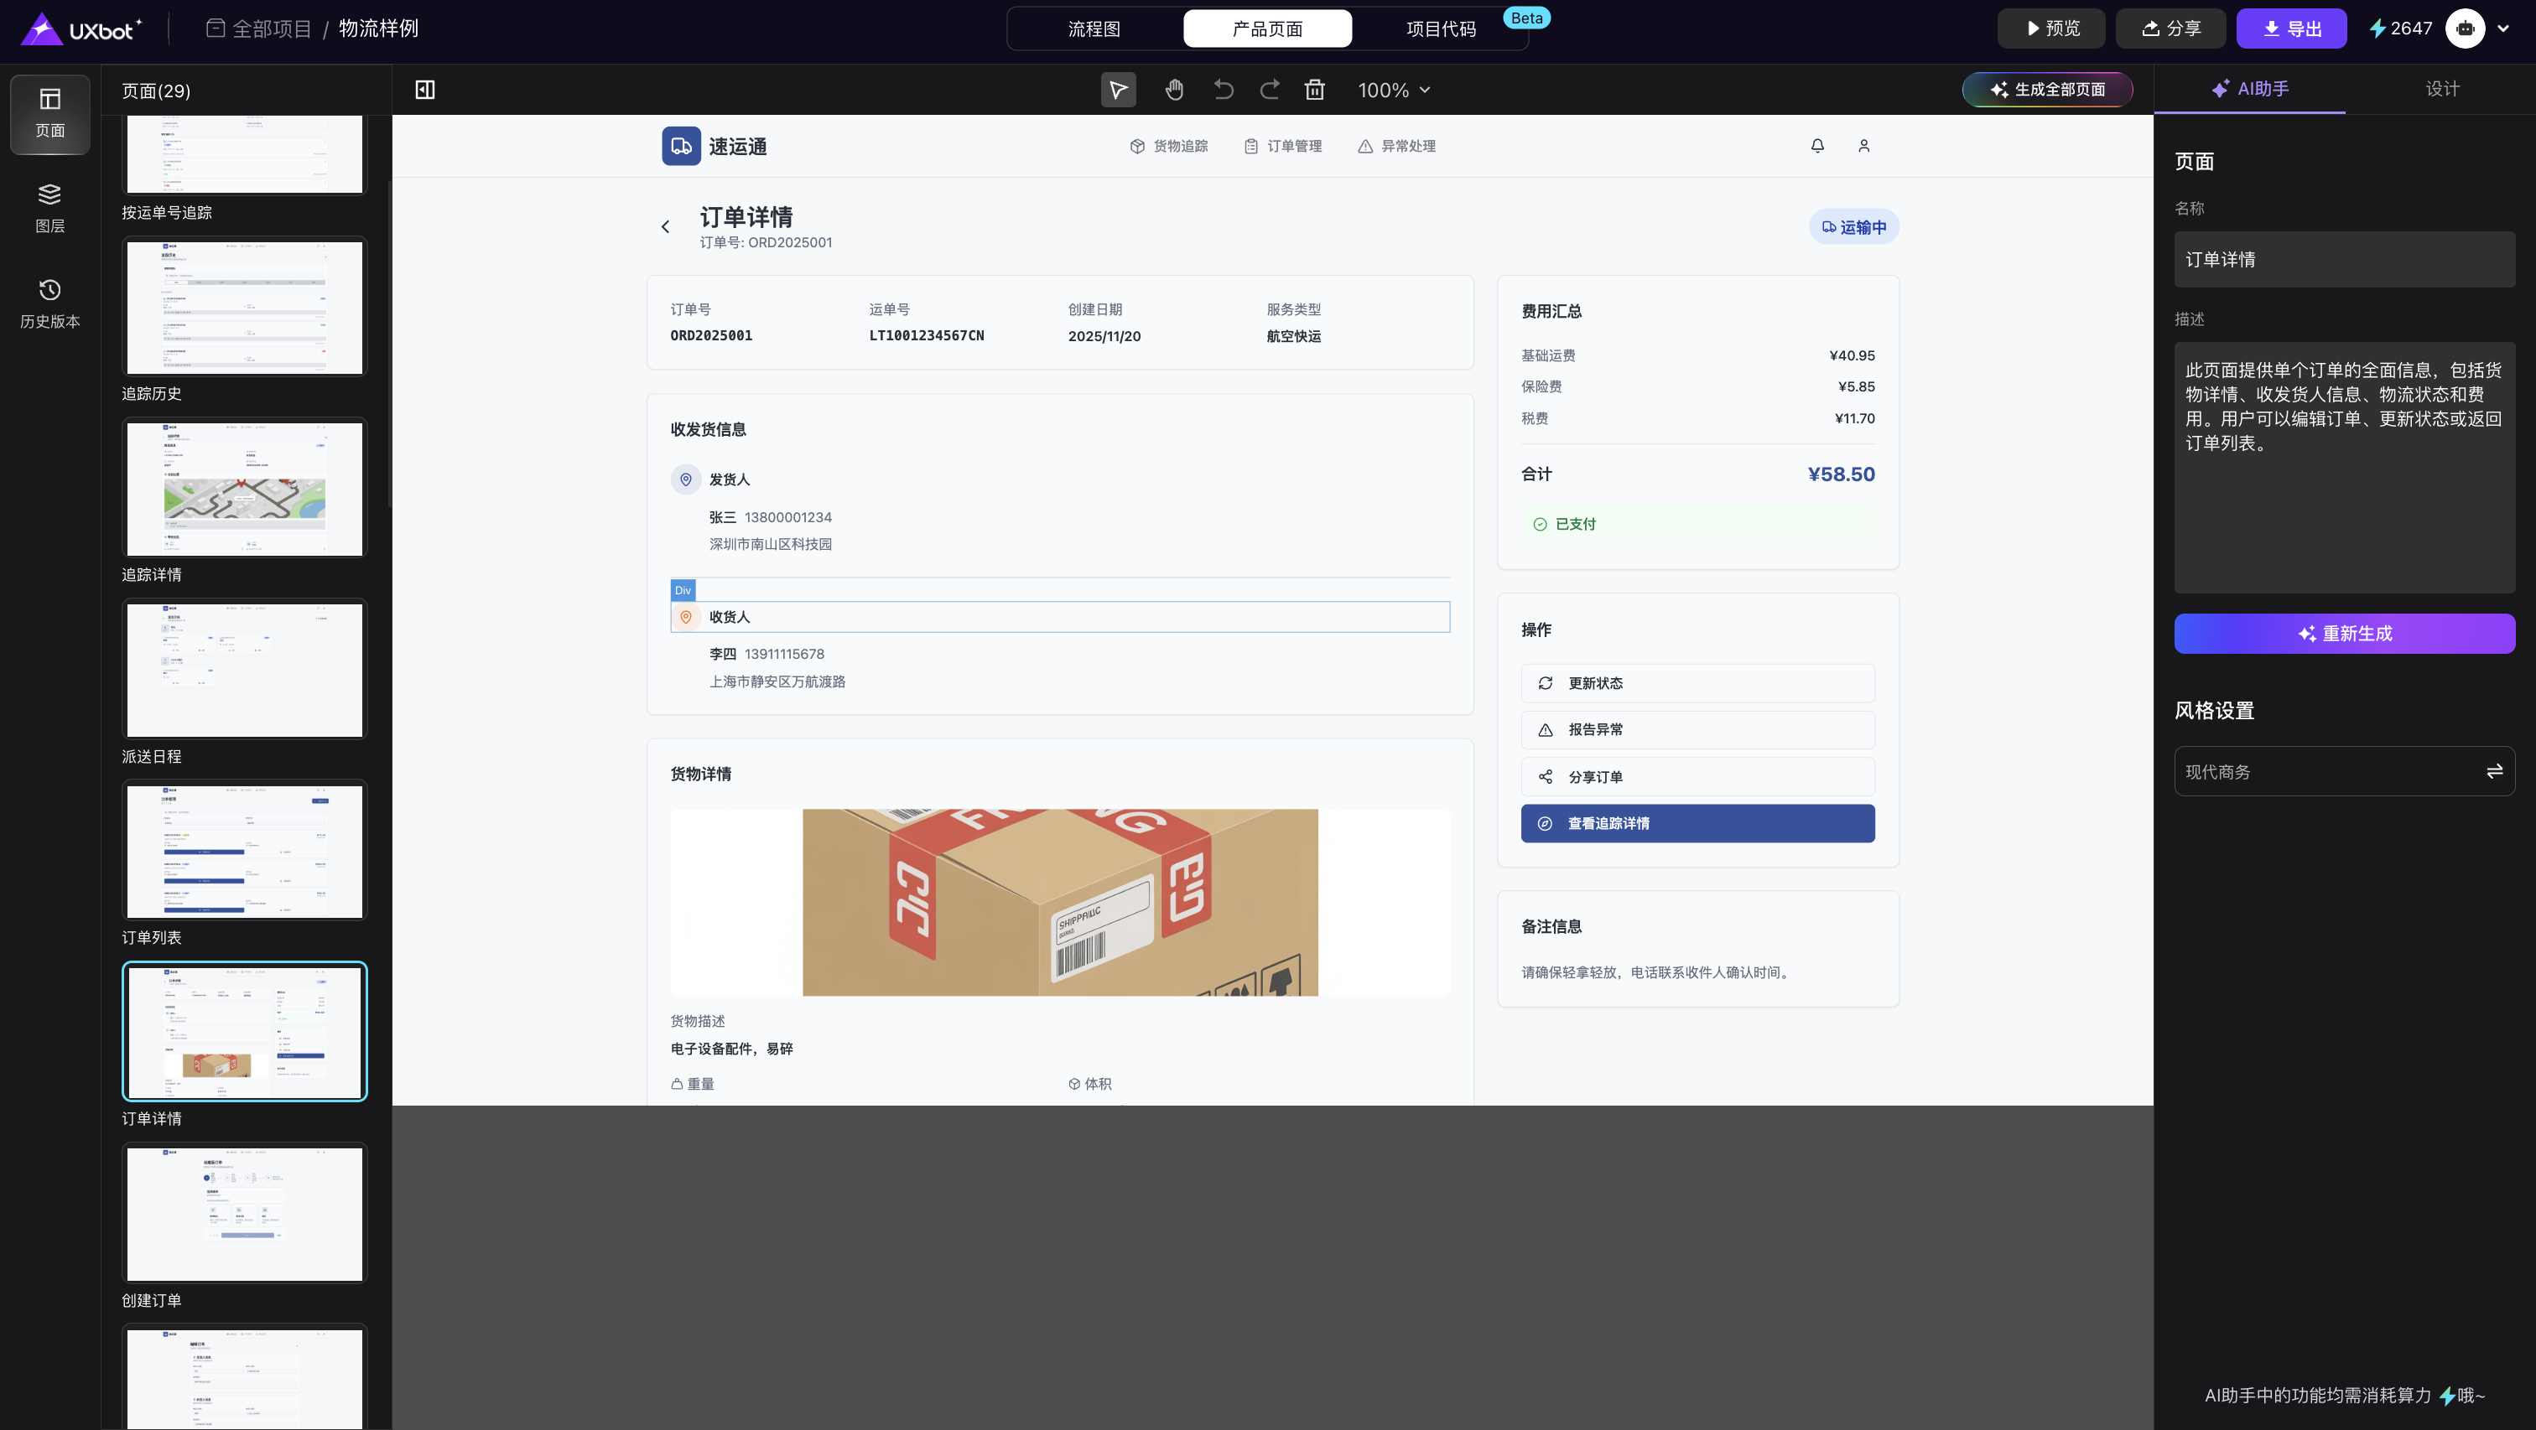Open the Layers (图层) sidebar panel
This screenshot has width=2536, height=1430.
tap(49, 208)
